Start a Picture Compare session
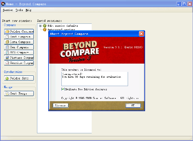The height and width of the screenshot is (141, 193). pos(19,58)
